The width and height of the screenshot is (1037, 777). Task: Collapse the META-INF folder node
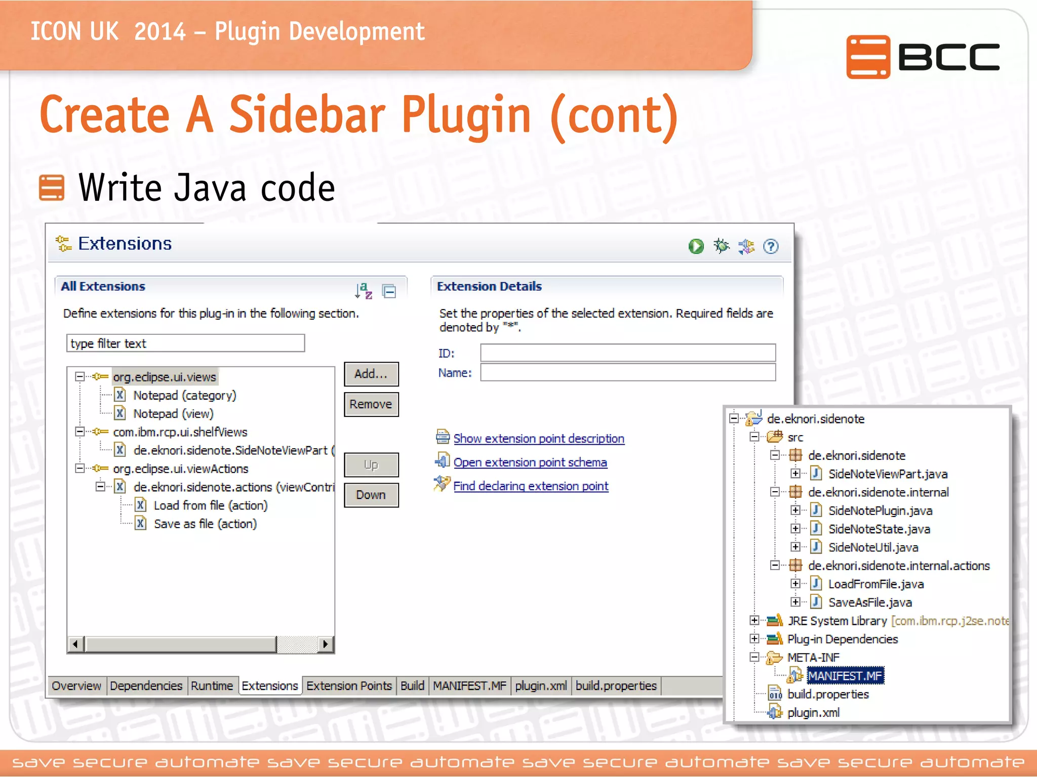754,657
